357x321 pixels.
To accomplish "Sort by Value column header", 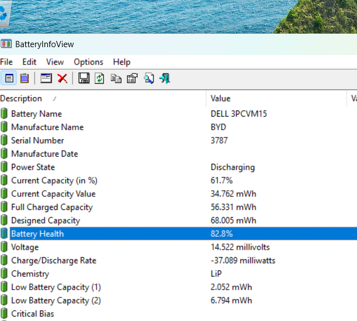I will 277,98.
